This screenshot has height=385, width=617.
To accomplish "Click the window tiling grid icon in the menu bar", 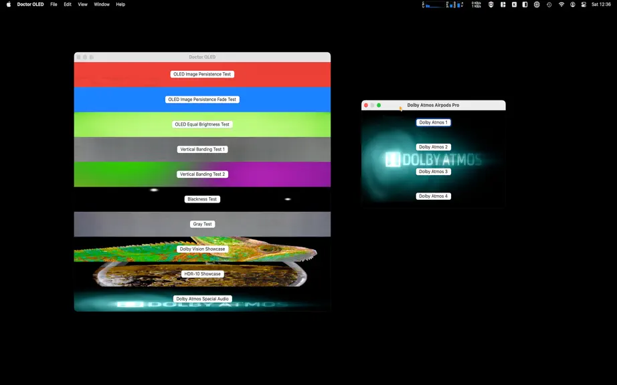I will tap(503, 5).
